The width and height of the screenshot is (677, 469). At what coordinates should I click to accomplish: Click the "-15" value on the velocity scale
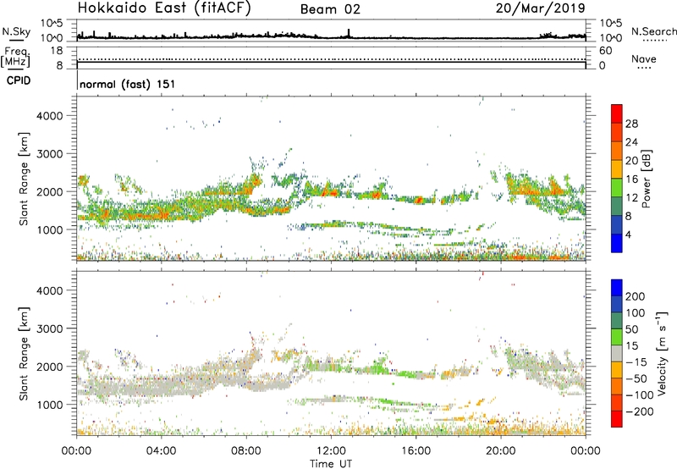coord(636,361)
